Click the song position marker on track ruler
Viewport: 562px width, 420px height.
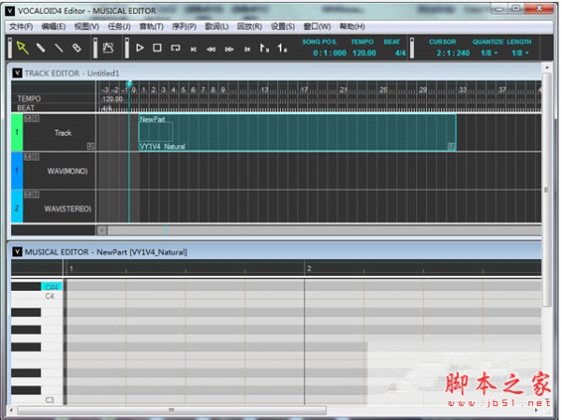pos(129,84)
